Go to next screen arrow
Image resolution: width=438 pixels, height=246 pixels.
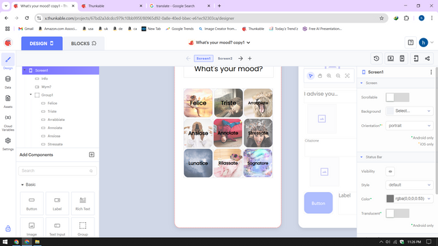point(240,59)
